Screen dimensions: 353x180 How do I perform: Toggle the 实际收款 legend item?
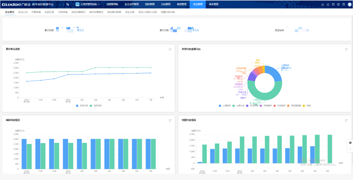coord(96,106)
